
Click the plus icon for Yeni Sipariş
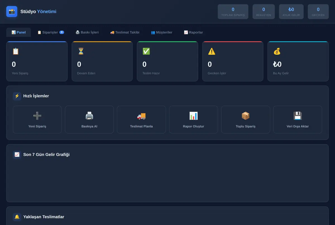click(x=37, y=116)
